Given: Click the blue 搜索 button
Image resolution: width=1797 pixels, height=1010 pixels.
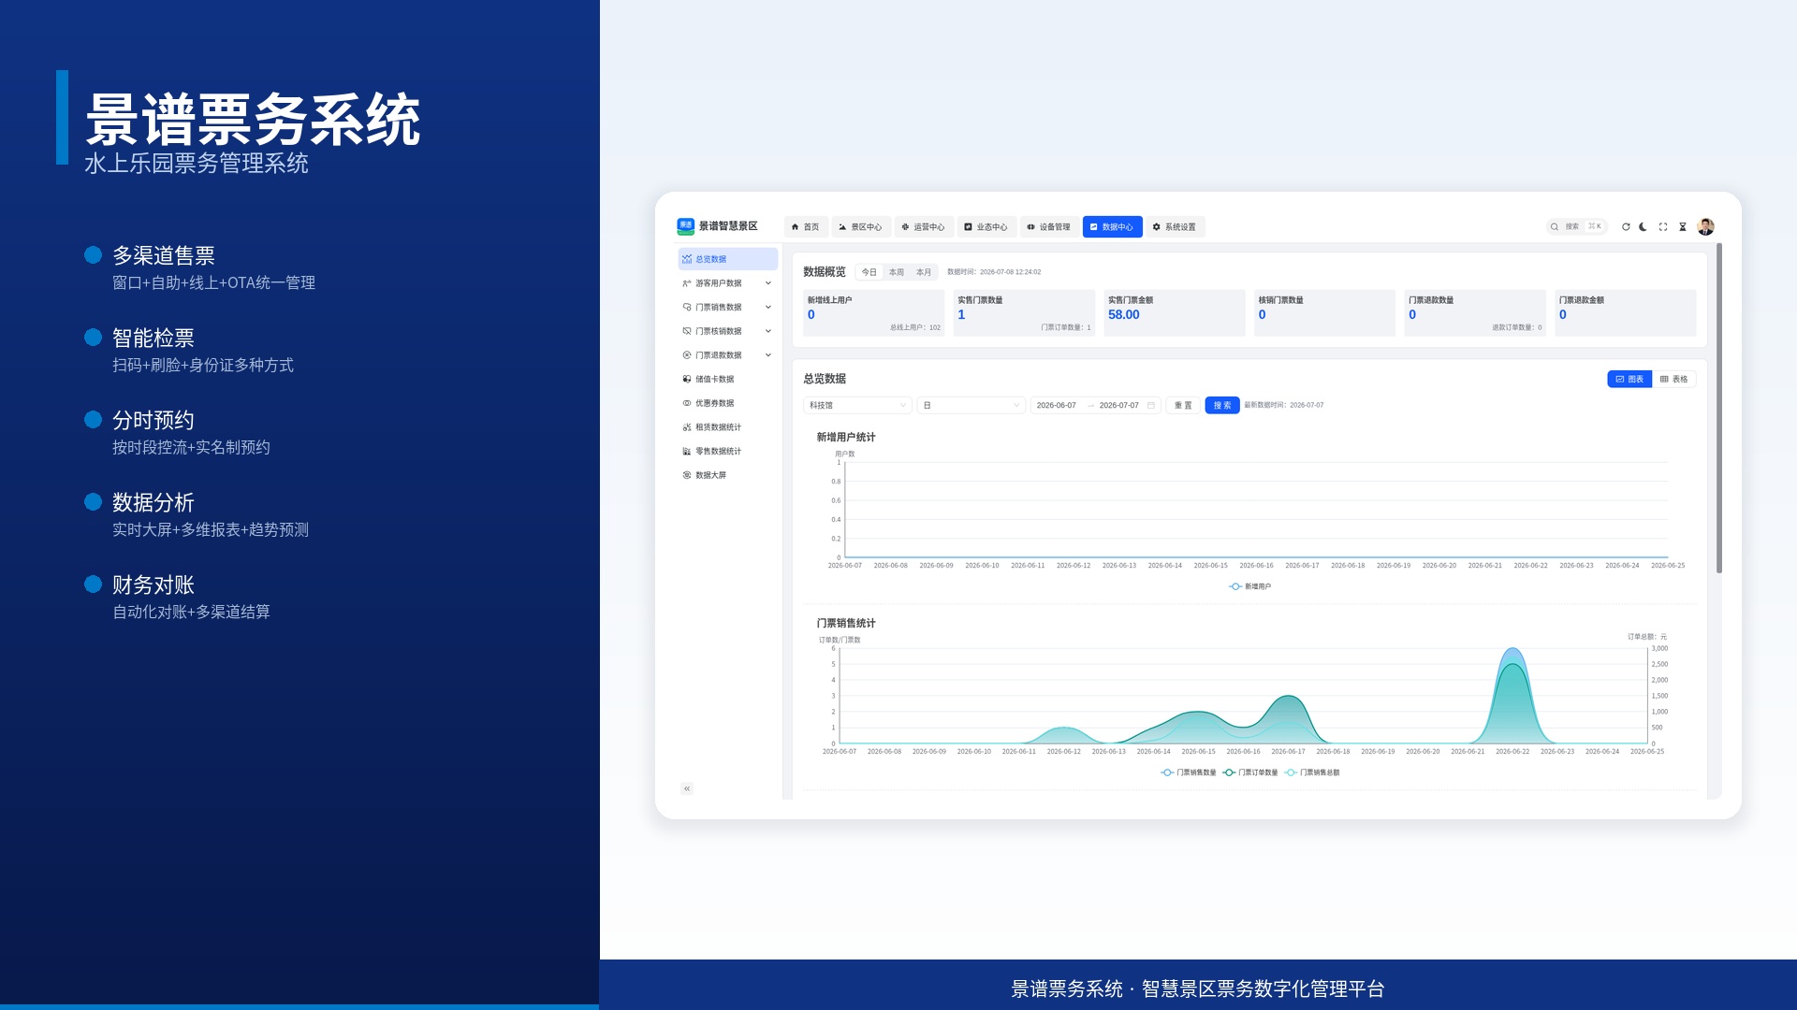Looking at the screenshot, I should pos(1222,406).
